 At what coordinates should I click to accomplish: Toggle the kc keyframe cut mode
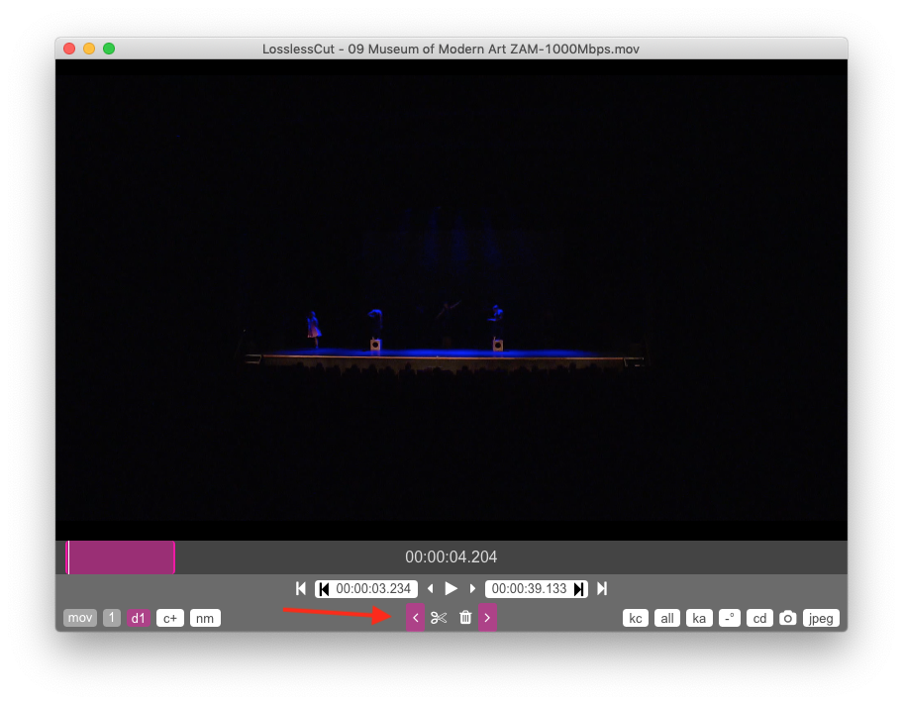[x=636, y=618]
